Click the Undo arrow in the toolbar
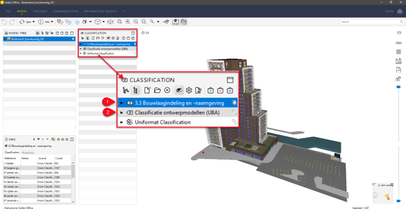This screenshot has width=406, height=211. pos(4,22)
